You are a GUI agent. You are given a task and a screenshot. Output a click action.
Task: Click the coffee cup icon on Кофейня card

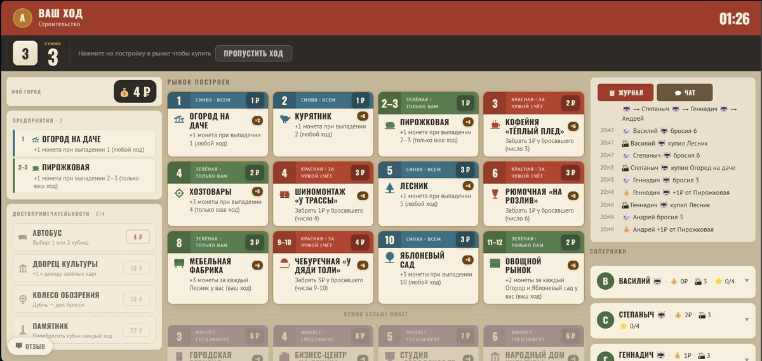coord(495,125)
